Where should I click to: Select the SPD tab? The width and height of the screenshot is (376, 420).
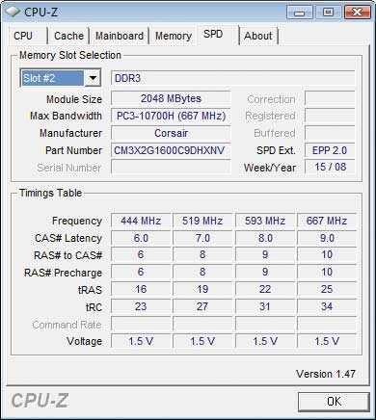pyautogui.click(x=218, y=35)
